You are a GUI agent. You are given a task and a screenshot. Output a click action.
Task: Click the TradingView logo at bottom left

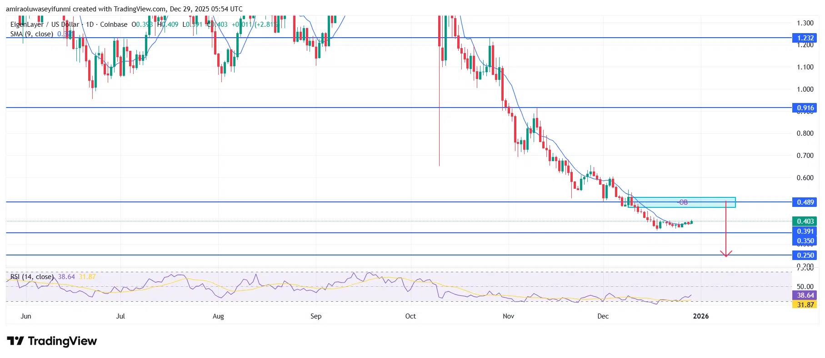point(52,341)
